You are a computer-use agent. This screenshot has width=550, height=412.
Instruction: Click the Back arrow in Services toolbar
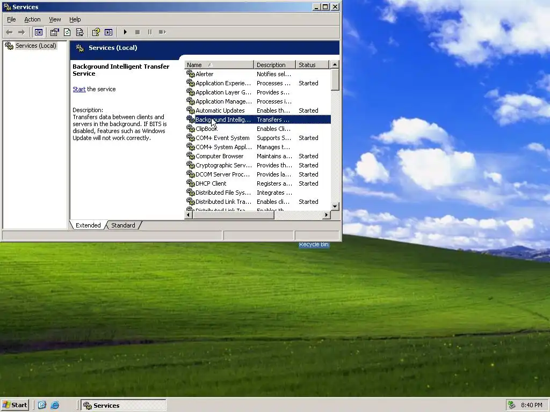coord(9,32)
